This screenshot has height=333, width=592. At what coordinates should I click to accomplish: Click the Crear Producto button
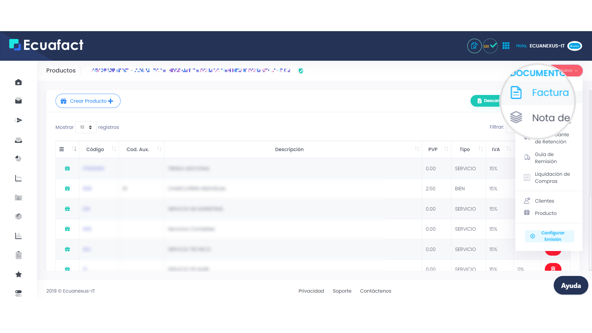88,101
